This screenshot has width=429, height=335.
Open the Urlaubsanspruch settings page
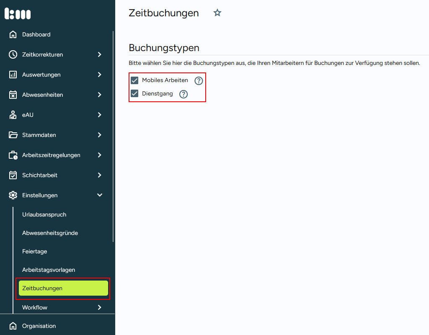44,214
